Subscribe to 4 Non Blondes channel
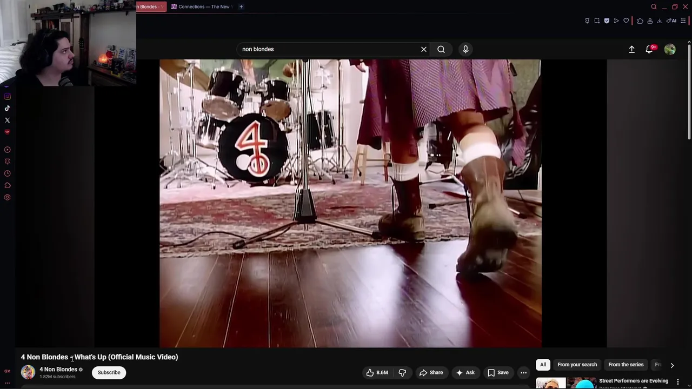This screenshot has width=692, height=389. click(109, 372)
